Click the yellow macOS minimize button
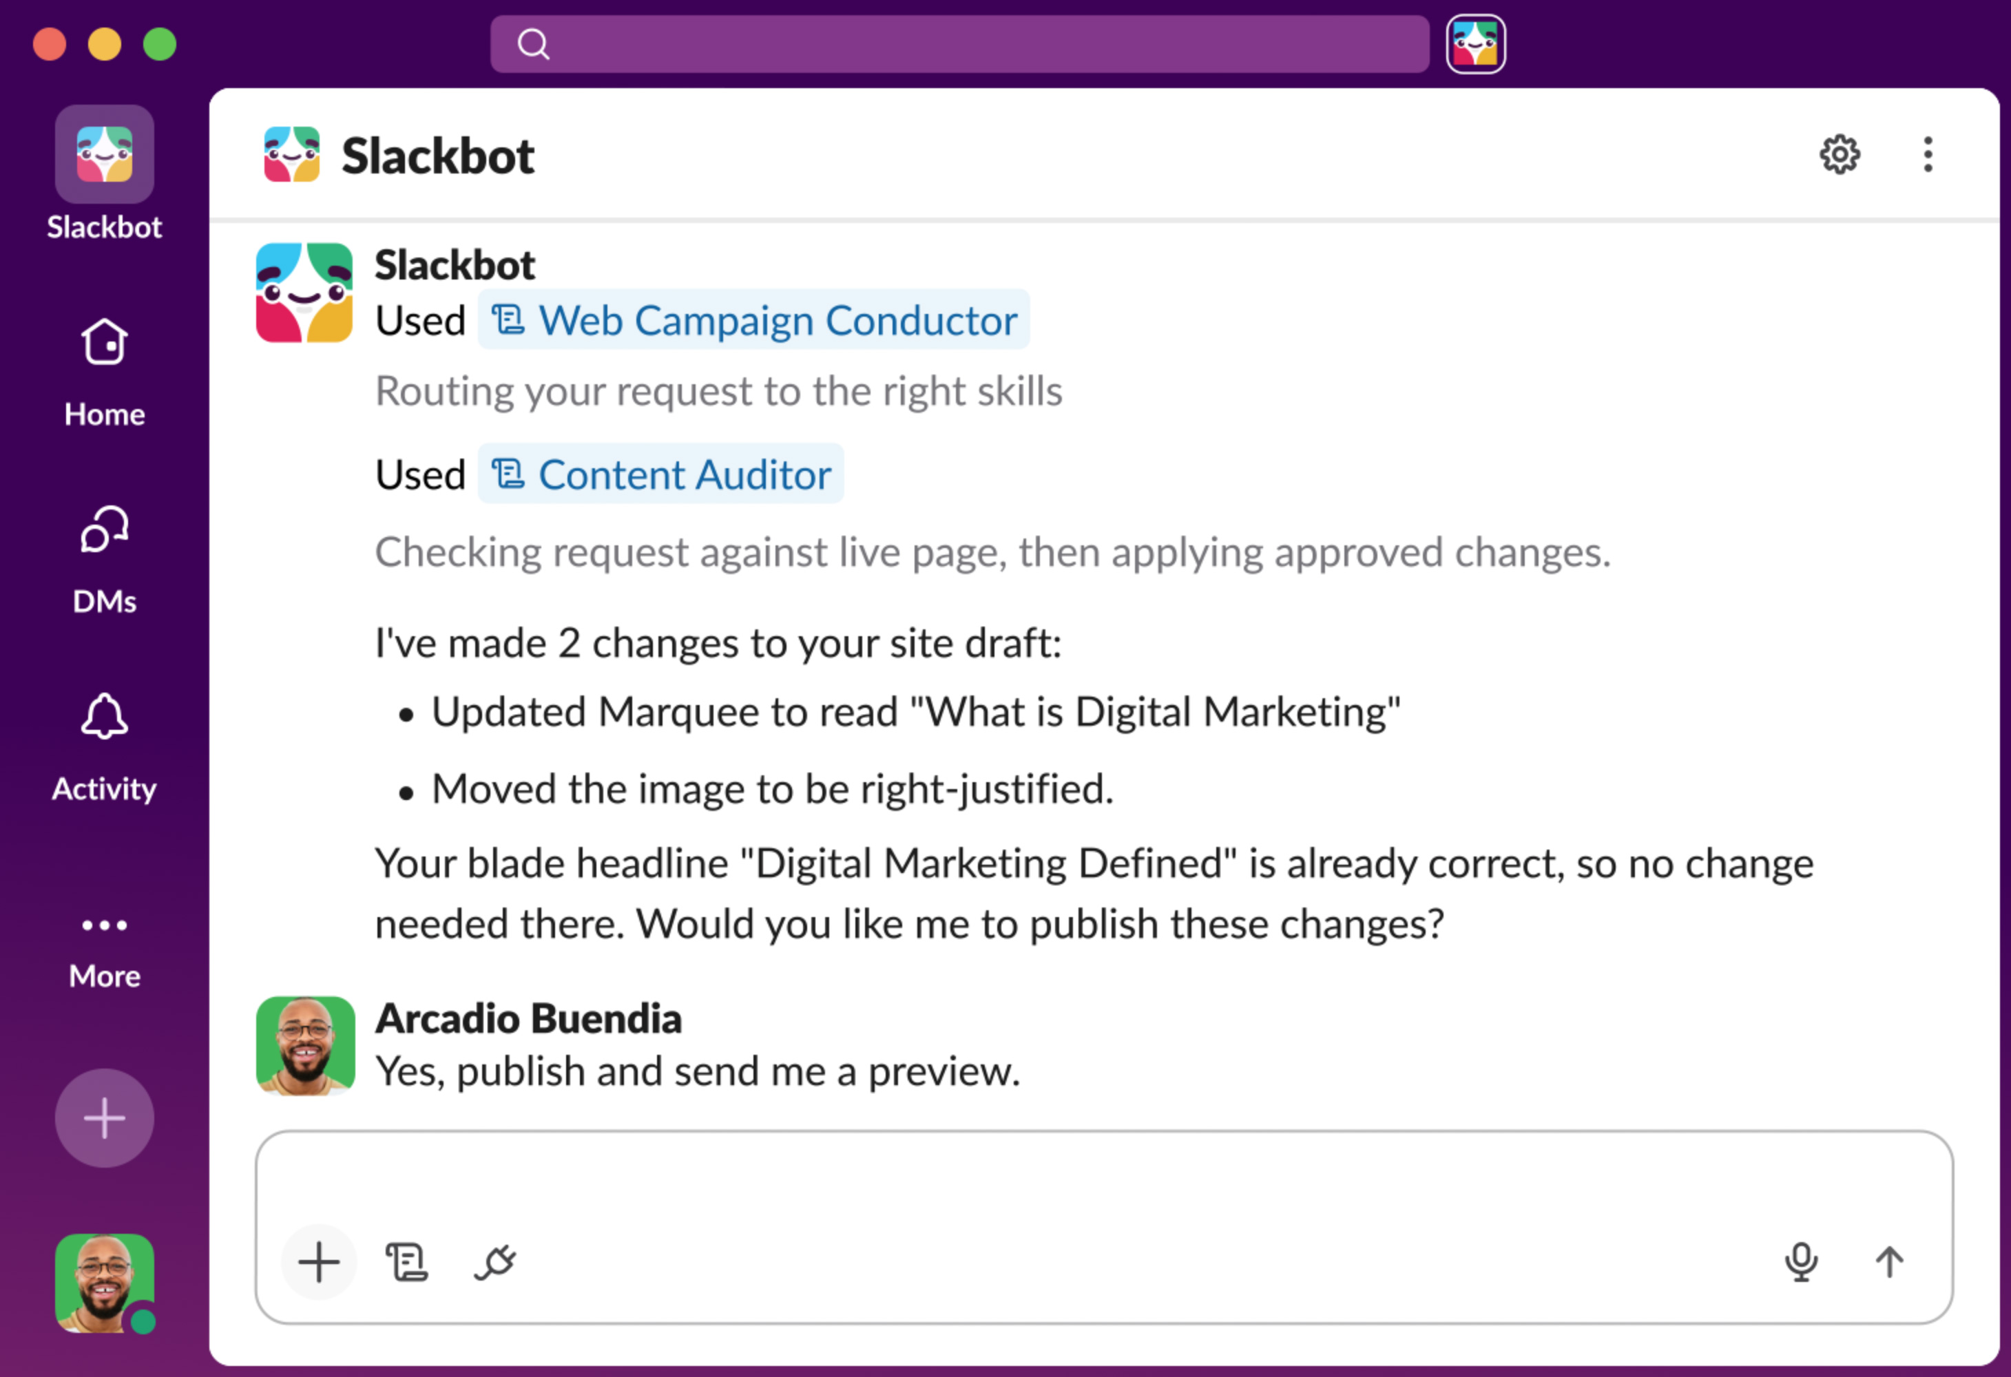The height and width of the screenshot is (1377, 2011). (105, 44)
